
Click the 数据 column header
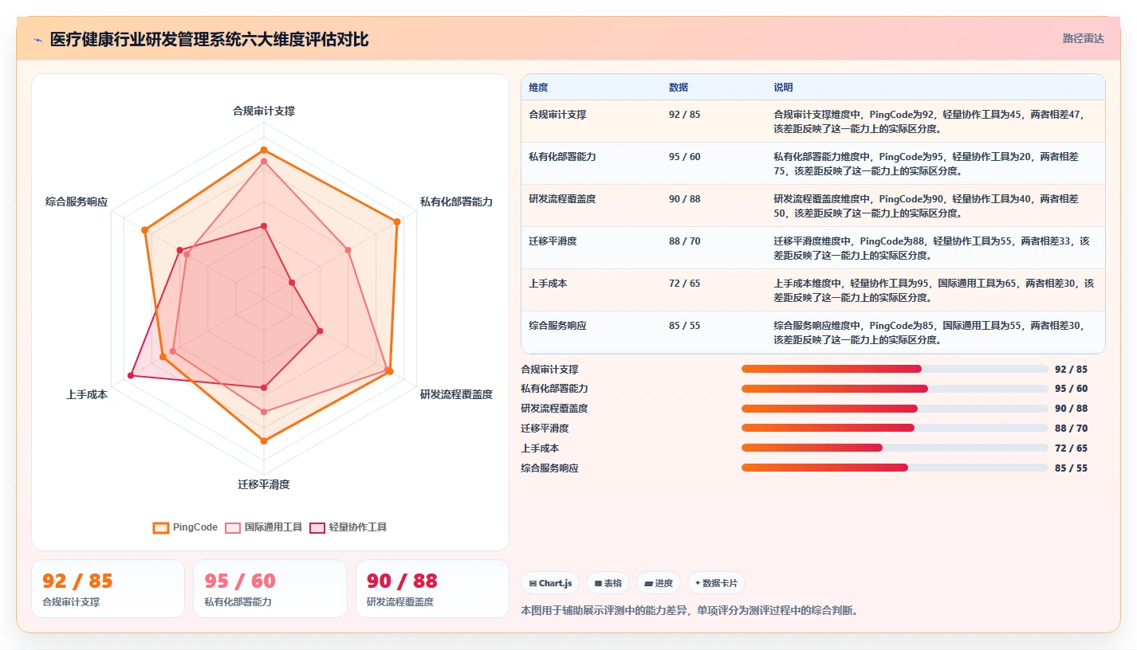point(679,88)
